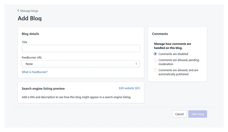Click the Manage how comments are handled text
The width and height of the screenshot is (228, 132).
[x=172, y=46]
